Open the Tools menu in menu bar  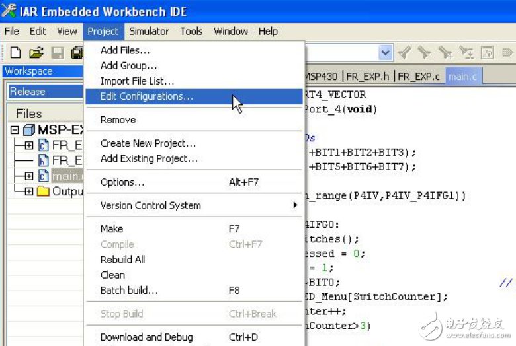pyautogui.click(x=191, y=31)
